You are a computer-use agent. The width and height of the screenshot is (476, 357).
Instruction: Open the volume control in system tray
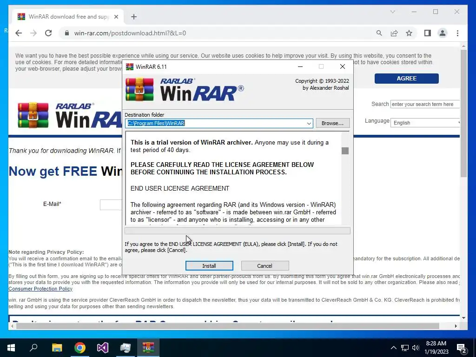click(x=416, y=348)
